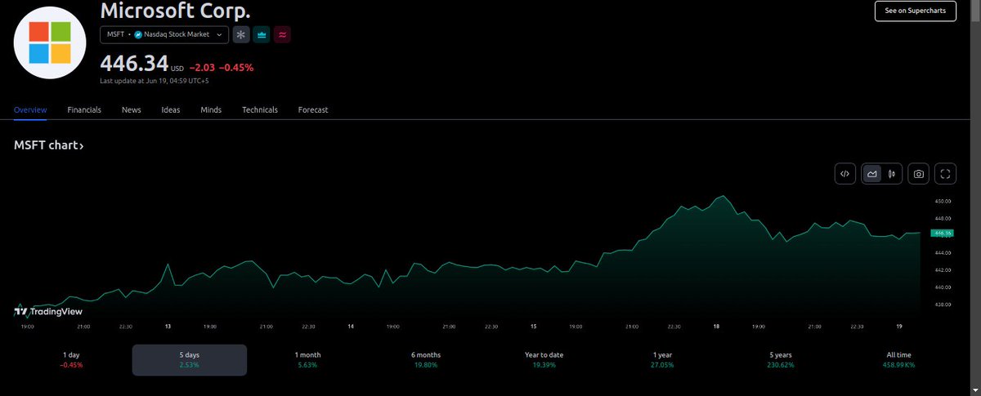Click the grey asterisk badge icon

pos(241,34)
